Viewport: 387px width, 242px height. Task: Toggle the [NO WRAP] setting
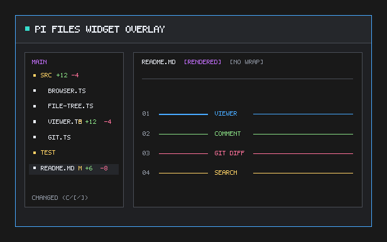246,62
